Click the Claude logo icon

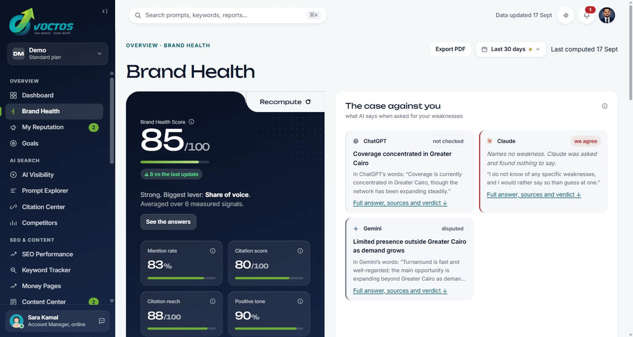point(490,141)
